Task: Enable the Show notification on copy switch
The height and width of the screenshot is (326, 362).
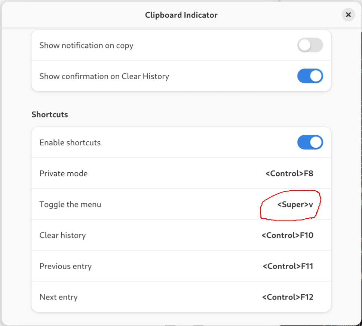Action: pyautogui.click(x=310, y=45)
